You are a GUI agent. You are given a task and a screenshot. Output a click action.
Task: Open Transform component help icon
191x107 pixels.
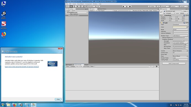tap(184, 15)
